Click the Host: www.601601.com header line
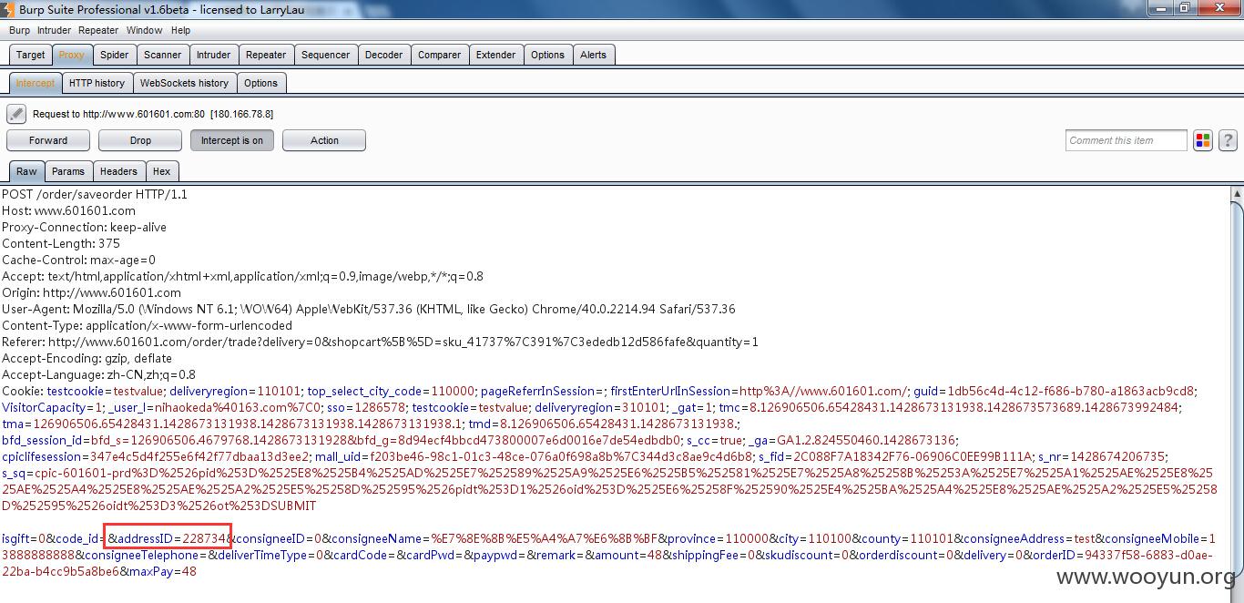Viewport: 1244px width, 603px height. coord(68,210)
